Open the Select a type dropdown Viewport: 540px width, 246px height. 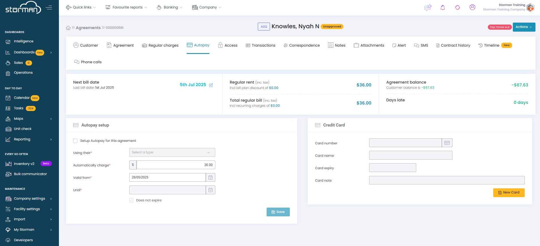point(172,153)
